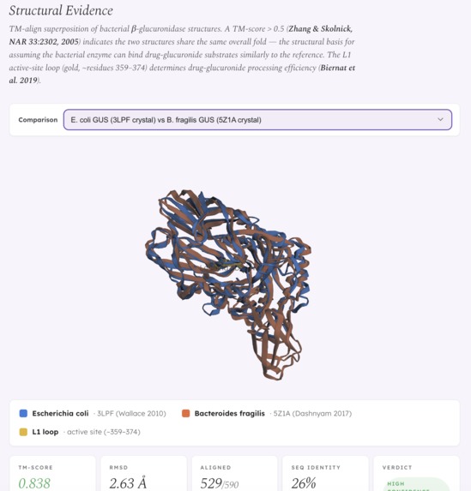Click the gold L1 loop color swatch
The width and height of the screenshot is (471, 491).
[x=23, y=432]
